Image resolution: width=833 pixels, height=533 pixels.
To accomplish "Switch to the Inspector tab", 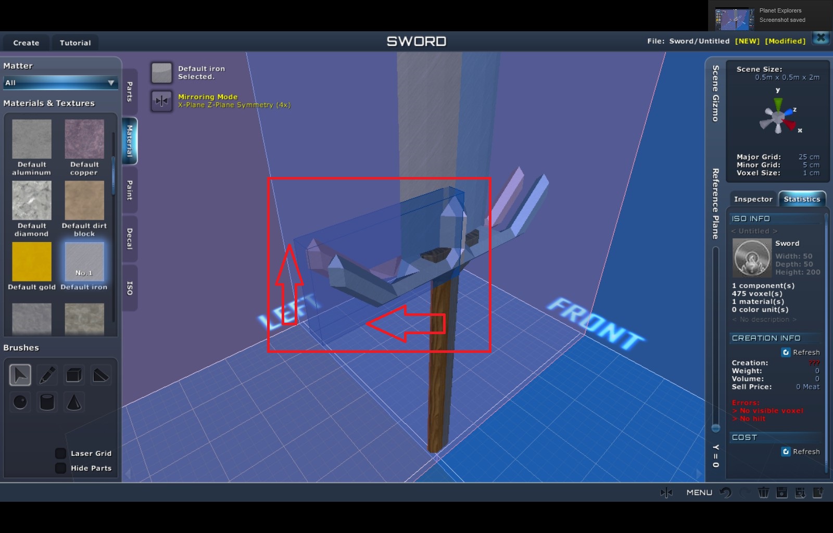I will pyautogui.click(x=753, y=199).
